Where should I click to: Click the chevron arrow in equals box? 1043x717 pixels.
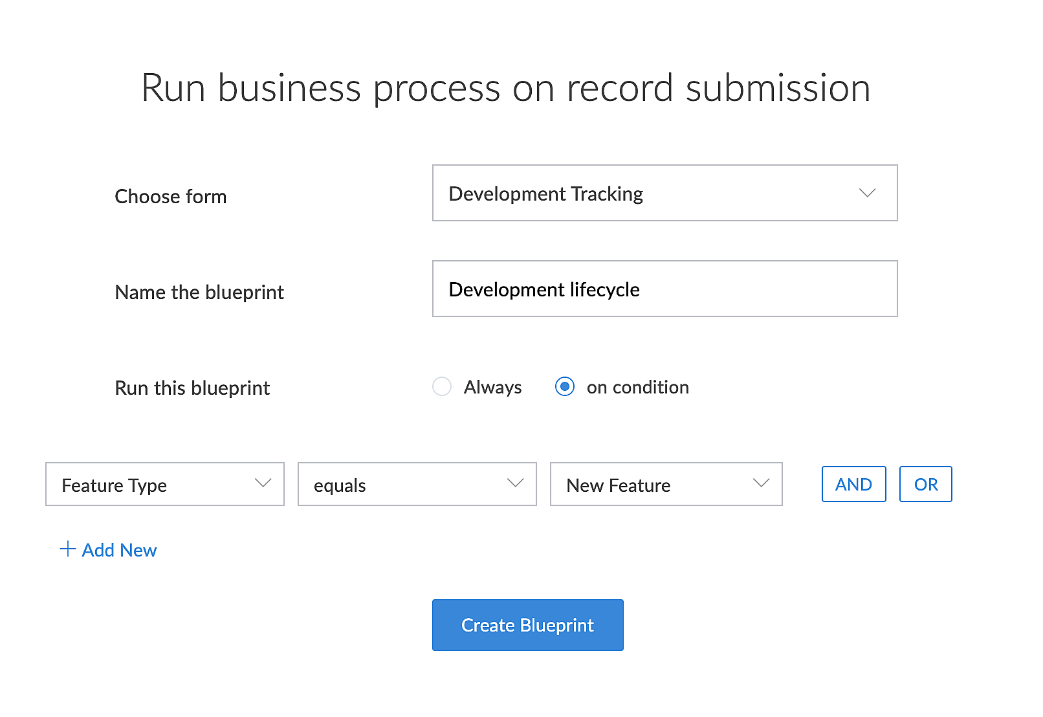515,483
